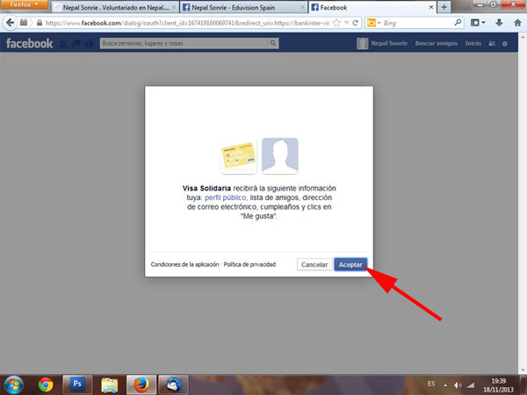The width and height of the screenshot is (527, 395).
Task: Open Política de privacidad link
Action: click(x=249, y=264)
